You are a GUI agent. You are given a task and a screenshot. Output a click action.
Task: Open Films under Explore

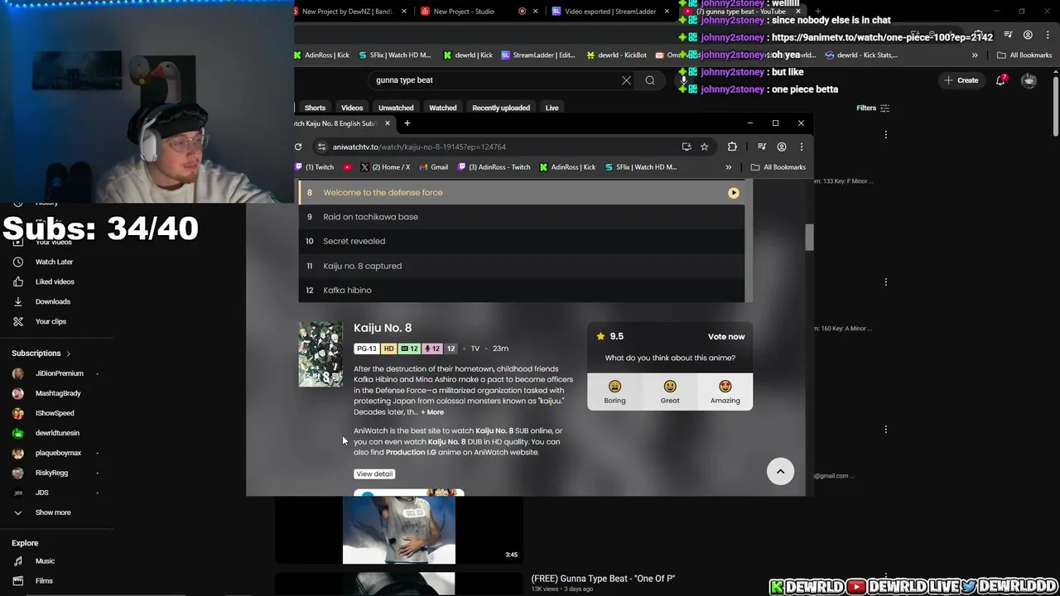pos(44,581)
